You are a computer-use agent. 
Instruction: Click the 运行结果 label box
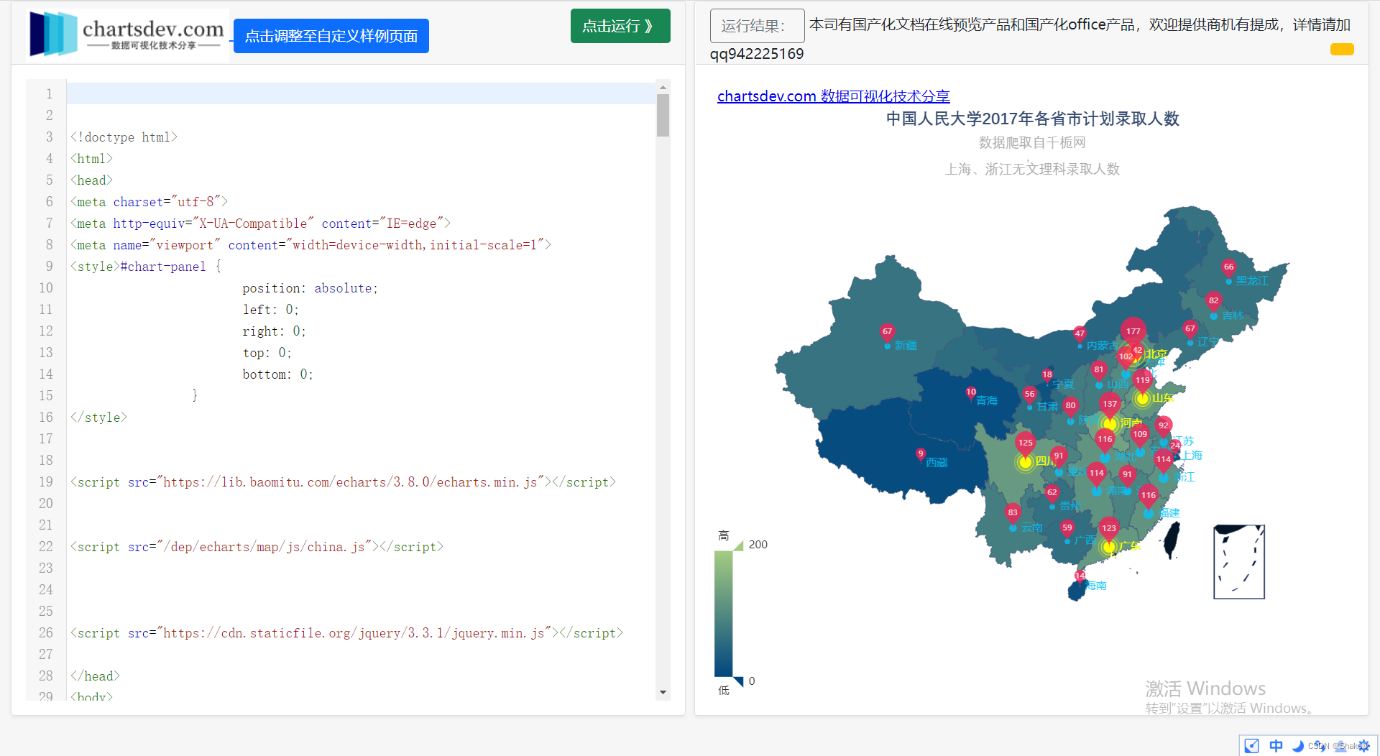[758, 26]
